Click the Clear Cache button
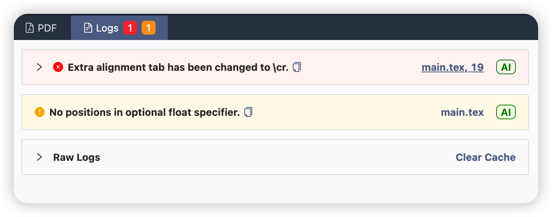 485,157
